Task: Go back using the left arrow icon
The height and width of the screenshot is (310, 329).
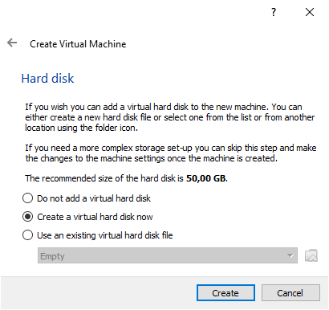Action: click(12, 43)
